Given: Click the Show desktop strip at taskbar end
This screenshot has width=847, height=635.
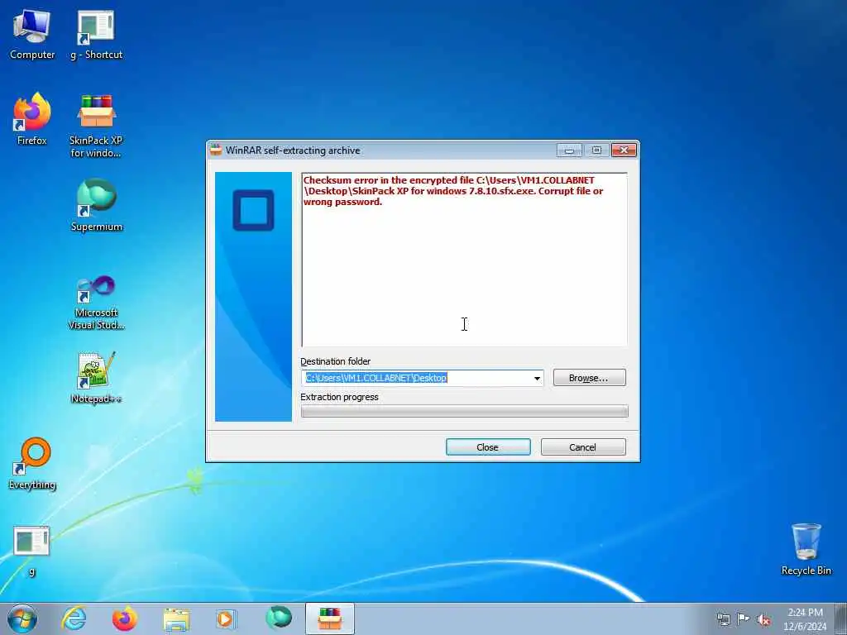Looking at the screenshot, I should click(x=841, y=619).
